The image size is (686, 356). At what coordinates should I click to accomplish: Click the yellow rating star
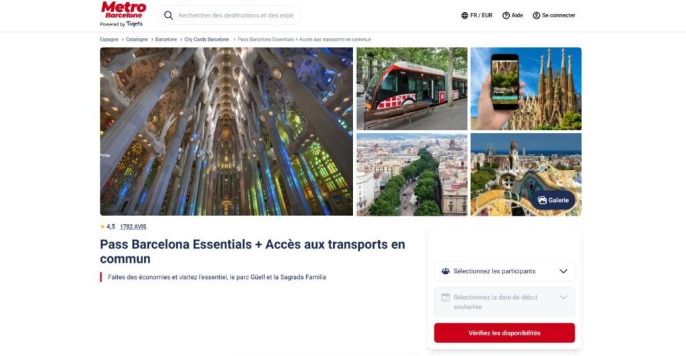(102, 227)
